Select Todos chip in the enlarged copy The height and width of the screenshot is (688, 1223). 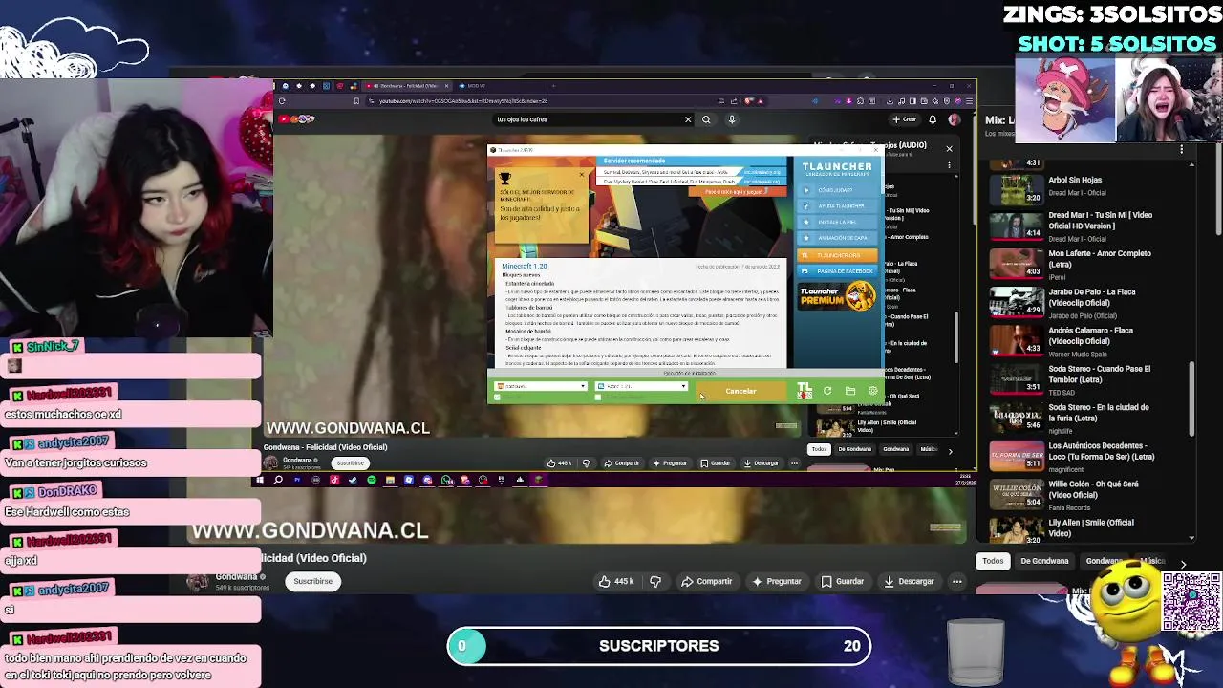pos(993,561)
